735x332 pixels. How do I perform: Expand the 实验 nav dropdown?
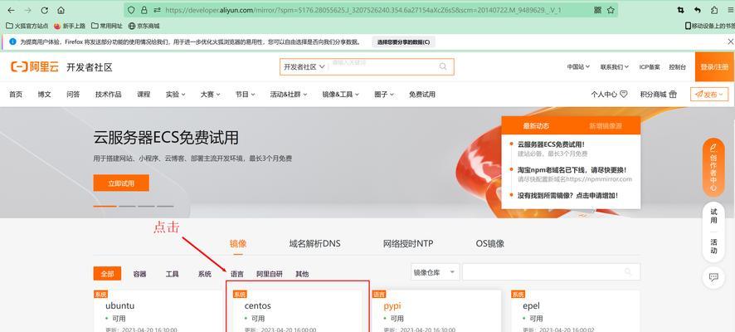click(176, 94)
